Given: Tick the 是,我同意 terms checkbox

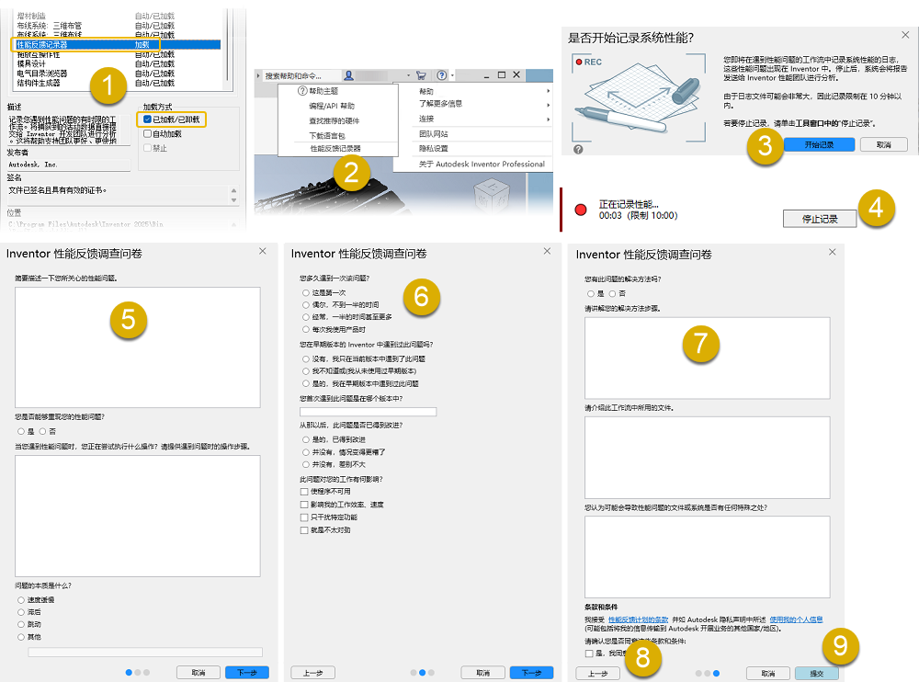Looking at the screenshot, I should (589, 654).
